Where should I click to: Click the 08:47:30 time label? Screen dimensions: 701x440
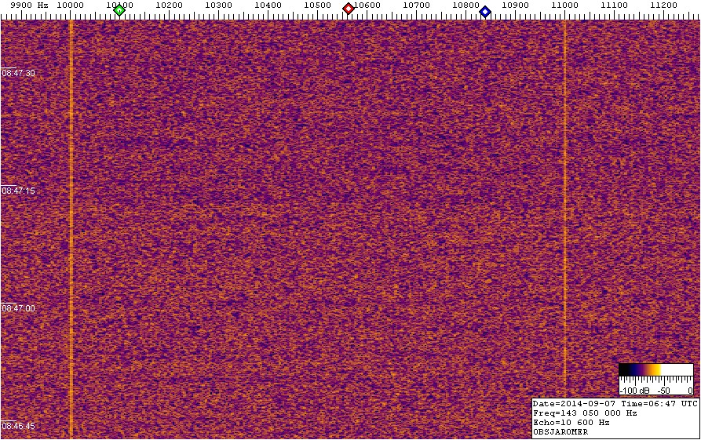pyautogui.click(x=18, y=73)
